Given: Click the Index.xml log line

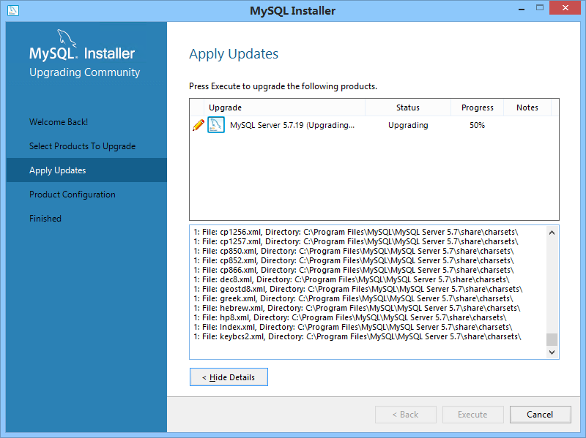Looking at the screenshot, I should (x=353, y=327).
